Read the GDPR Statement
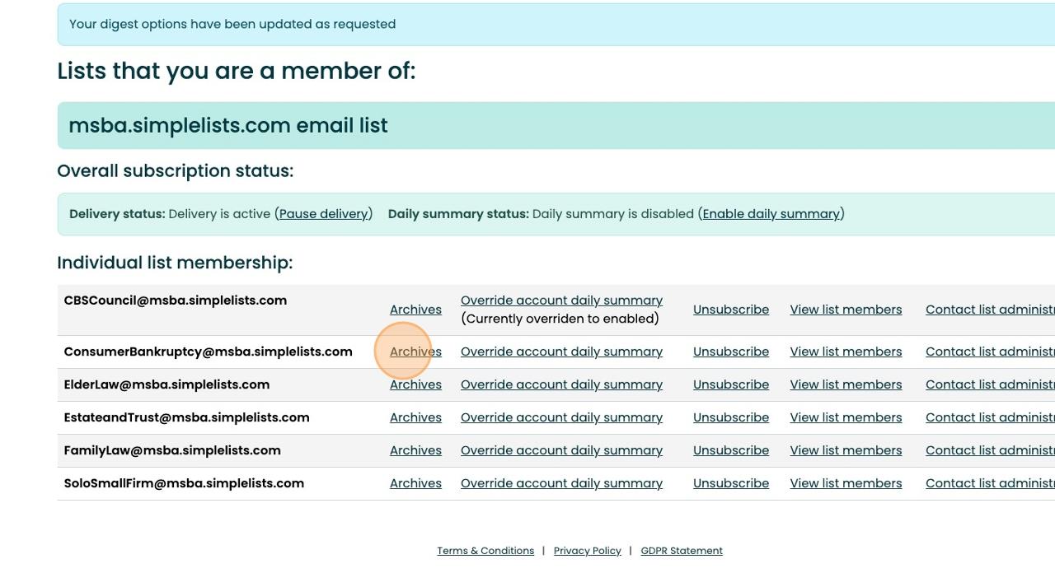Image resolution: width=1055 pixels, height=587 pixels. coord(682,551)
